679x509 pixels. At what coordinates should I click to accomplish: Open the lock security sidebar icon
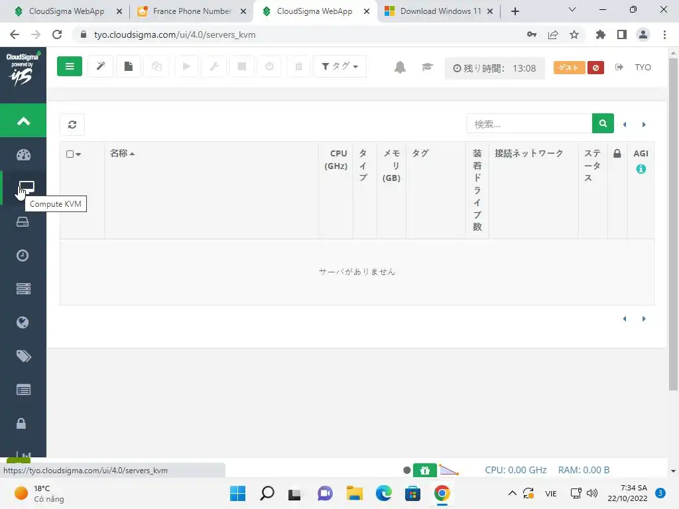(x=21, y=424)
